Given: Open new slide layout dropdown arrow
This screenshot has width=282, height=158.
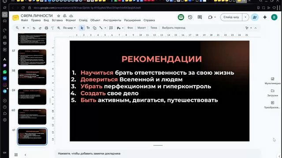Looking at the screenshot, I should click(x=28, y=28).
